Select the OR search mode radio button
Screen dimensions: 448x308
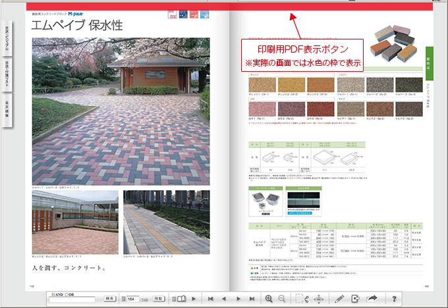point(67,294)
